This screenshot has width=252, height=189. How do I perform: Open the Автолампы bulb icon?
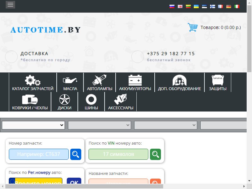pyautogui.click(x=99, y=80)
